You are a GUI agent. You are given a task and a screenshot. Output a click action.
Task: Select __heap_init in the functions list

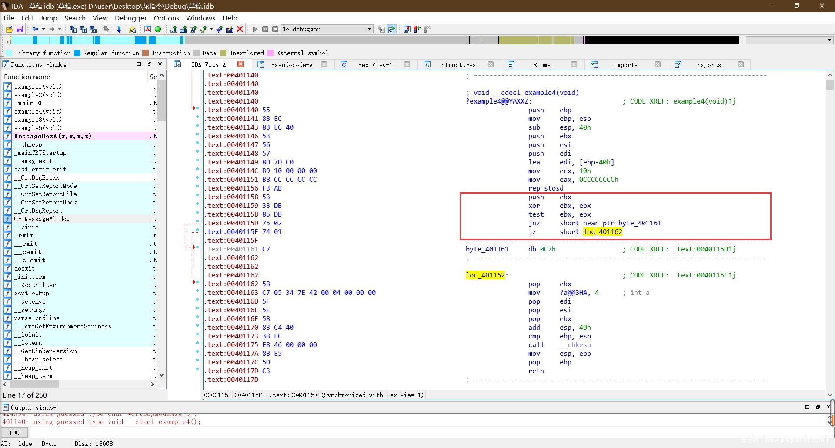pyautogui.click(x=33, y=368)
